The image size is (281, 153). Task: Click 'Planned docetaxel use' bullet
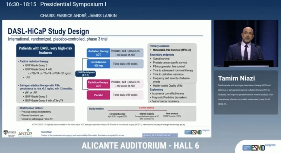(32, 115)
